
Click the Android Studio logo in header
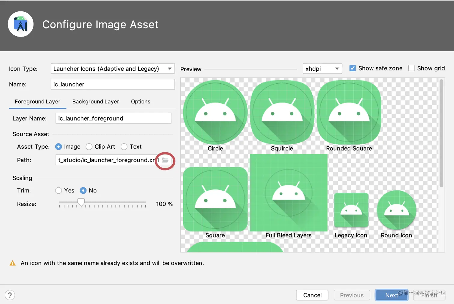click(x=21, y=24)
